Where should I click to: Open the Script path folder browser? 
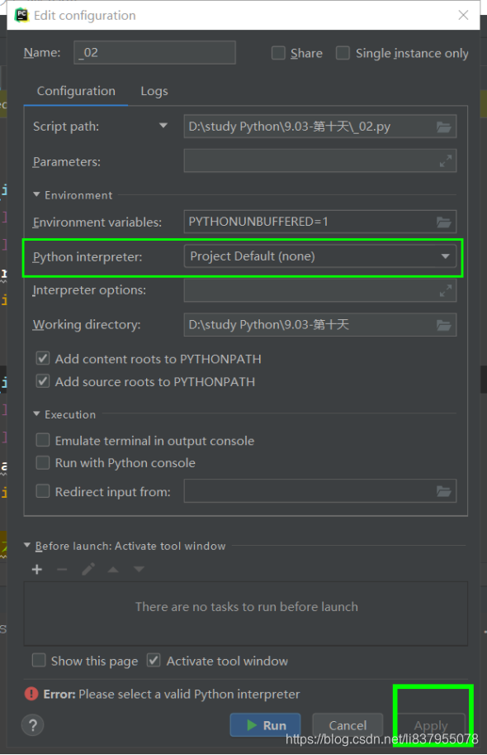pyautogui.click(x=443, y=127)
